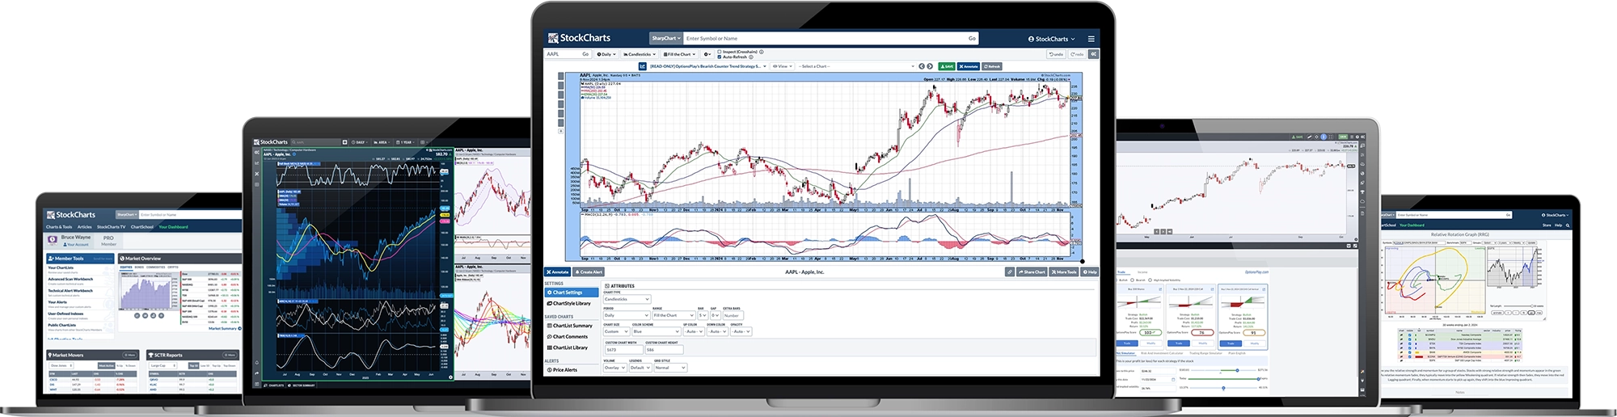Screen dimensions: 1617x417
Task: Click the Help button below chart
Action: point(1090,272)
